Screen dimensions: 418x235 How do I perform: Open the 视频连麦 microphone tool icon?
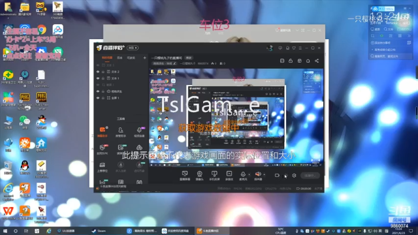pos(139,132)
